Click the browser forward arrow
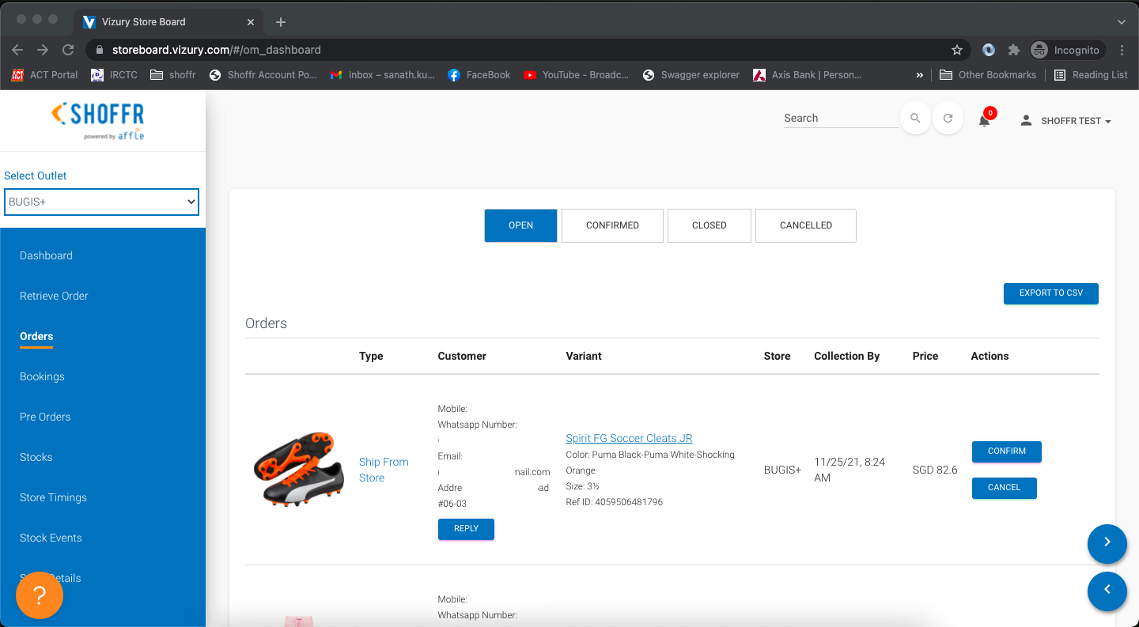Viewport: 1139px width, 627px height. tap(43, 50)
